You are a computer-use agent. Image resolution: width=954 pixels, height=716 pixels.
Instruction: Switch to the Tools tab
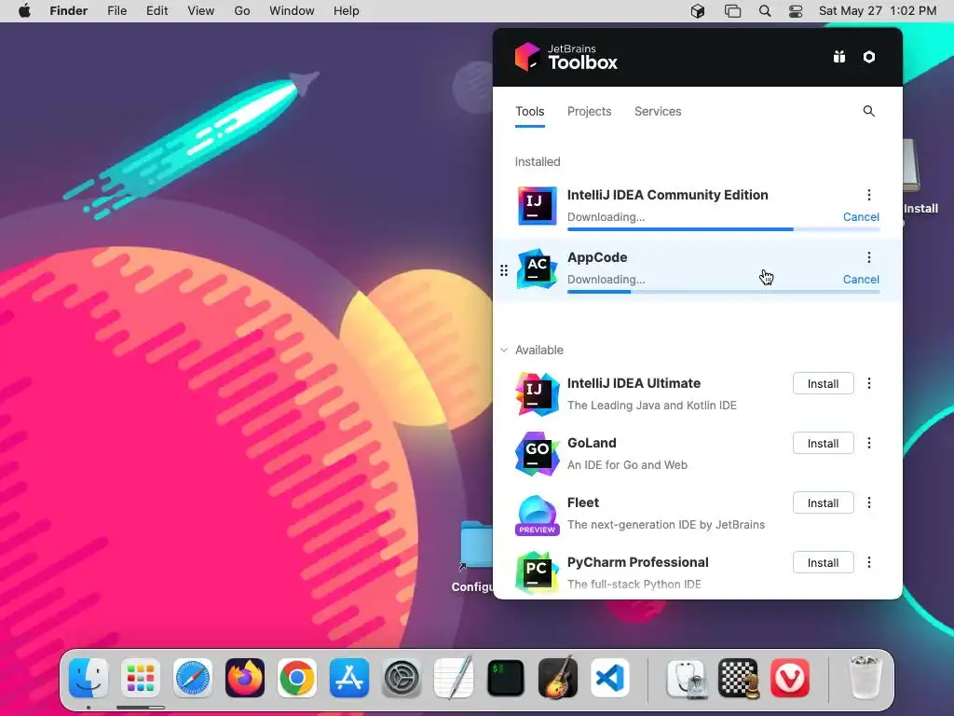coord(530,112)
